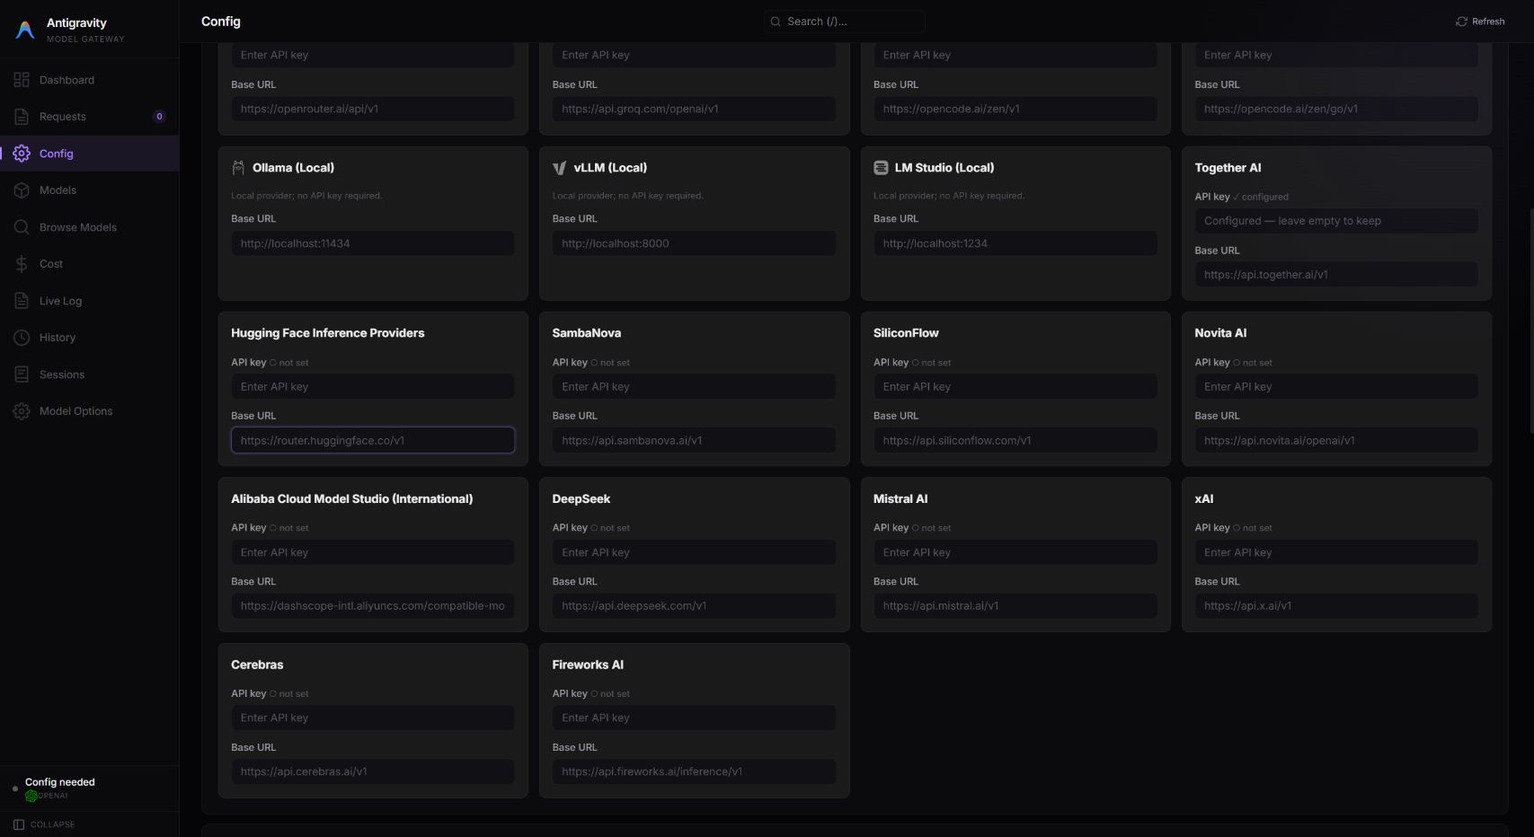Click SambaNova API key field
Image resolution: width=1534 pixels, height=837 pixels.
(694, 387)
